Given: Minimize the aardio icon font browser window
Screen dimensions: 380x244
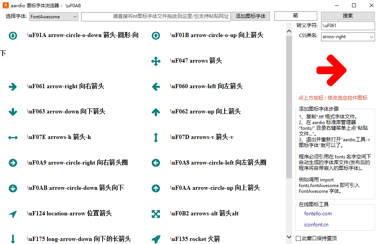Looking at the screenshot, I should 337,6.
